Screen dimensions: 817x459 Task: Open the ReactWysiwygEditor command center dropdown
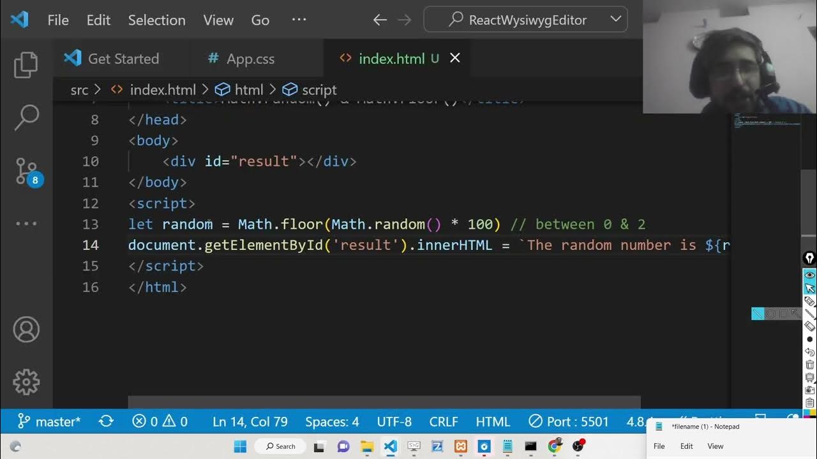point(525,20)
